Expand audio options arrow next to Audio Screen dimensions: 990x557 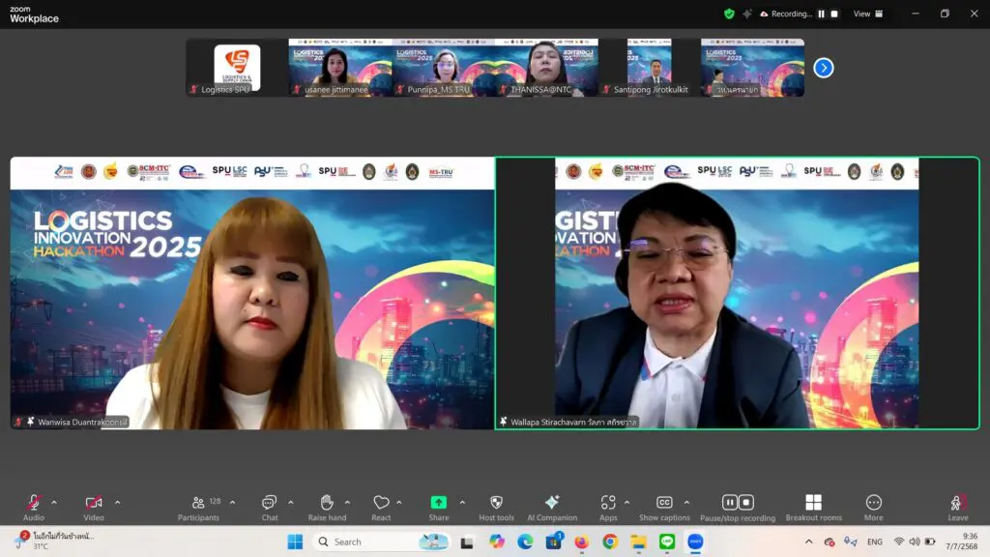click(x=54, y=503)
